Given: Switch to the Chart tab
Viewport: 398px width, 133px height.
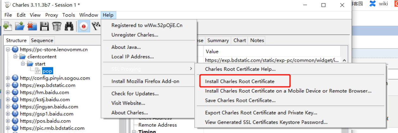Looking at the screenshot, I should pyautogui.click(x=240, y=40).
